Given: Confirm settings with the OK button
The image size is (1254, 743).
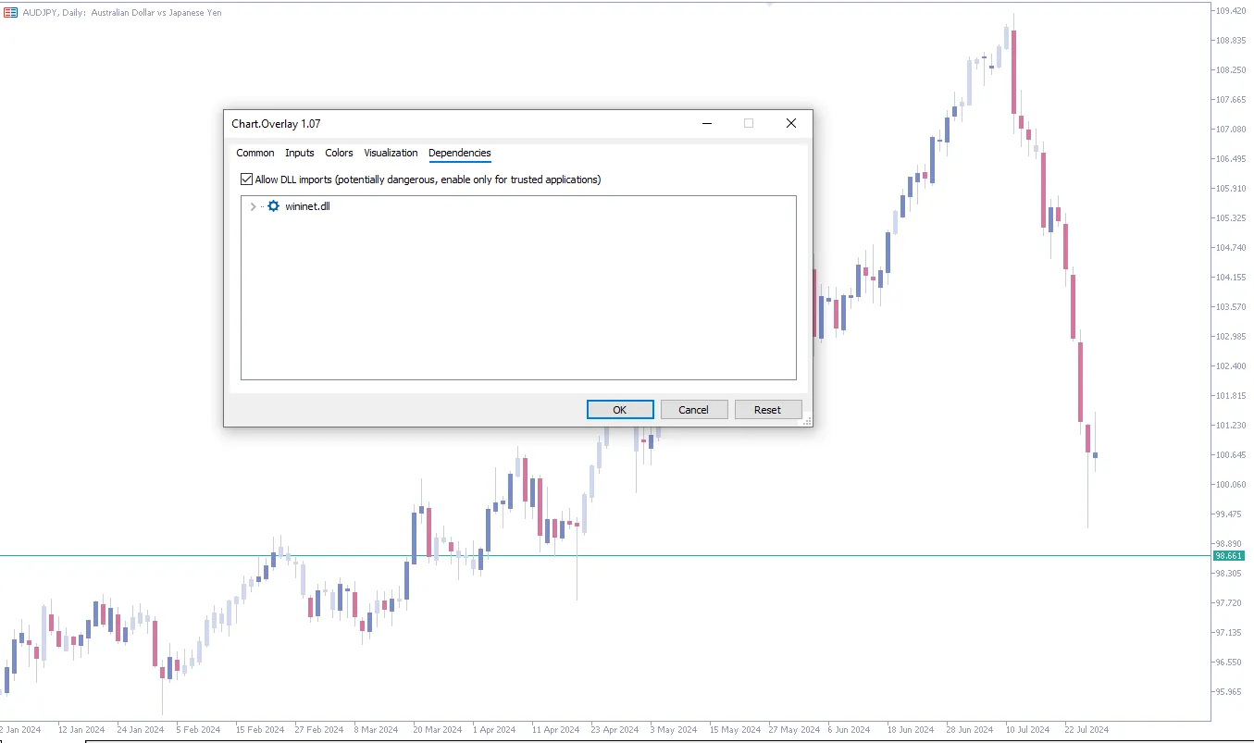Looking at the screenshot, I should [x=620, y=409].
